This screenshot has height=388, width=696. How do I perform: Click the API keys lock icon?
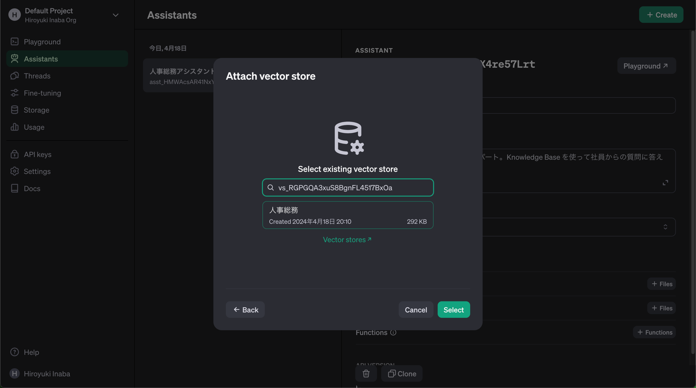[15, 154]
